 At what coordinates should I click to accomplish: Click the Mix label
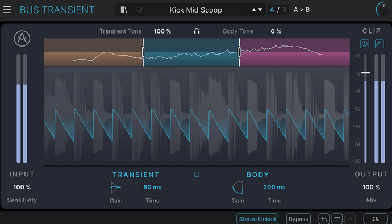pos(371,200)
